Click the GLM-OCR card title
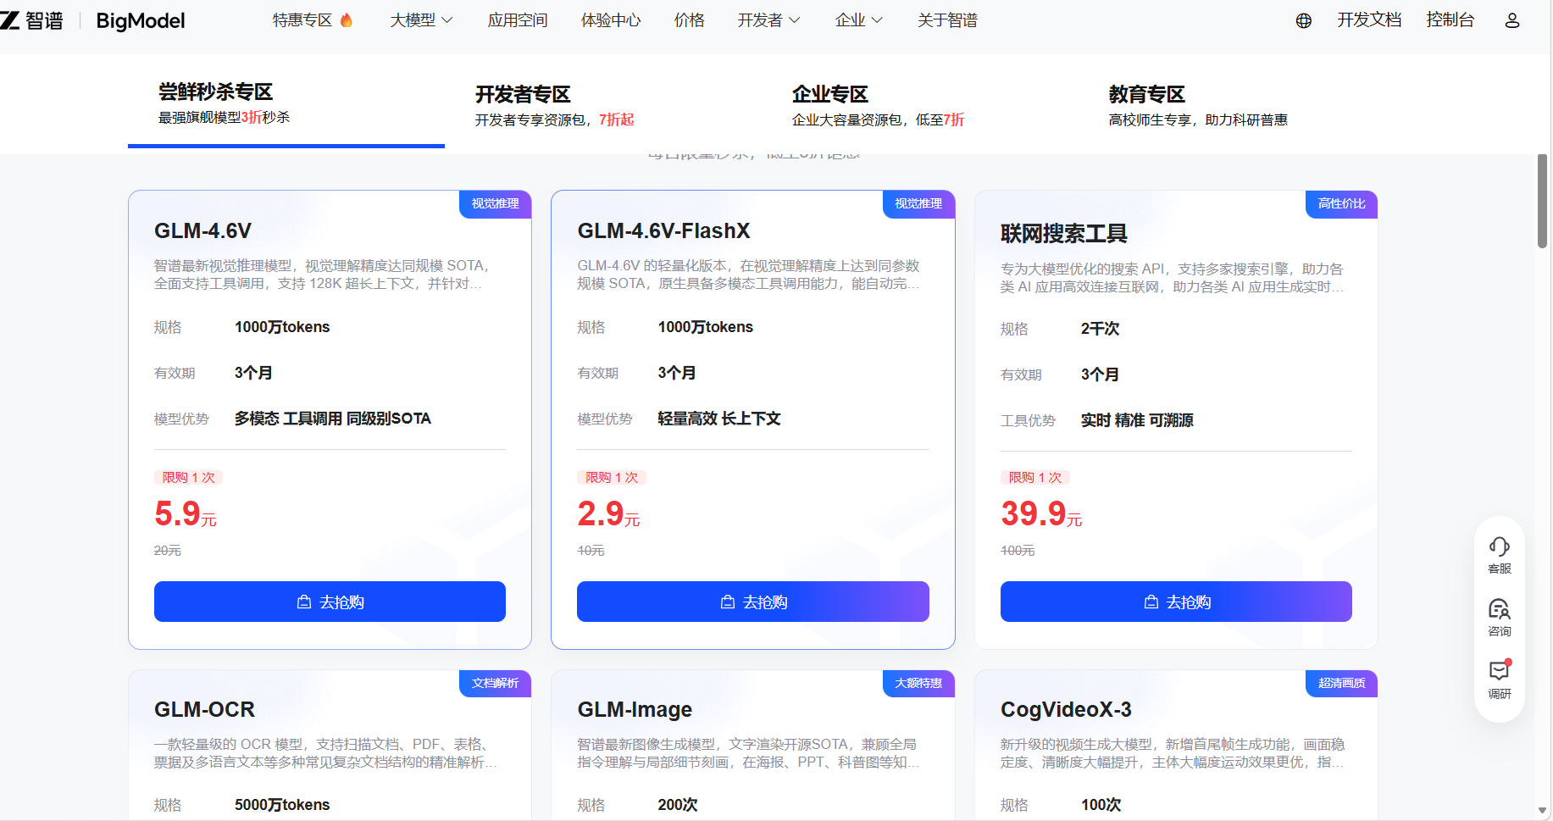 [204, 709]
